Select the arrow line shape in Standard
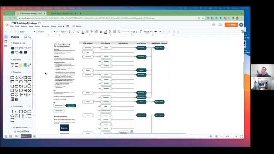Image resolution: width=274 pixels, height=154 pixels. click(30, 65)
